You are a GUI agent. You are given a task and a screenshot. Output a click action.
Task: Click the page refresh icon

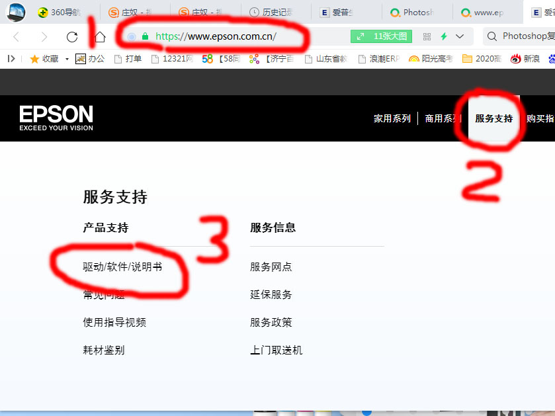pos(72,36)
